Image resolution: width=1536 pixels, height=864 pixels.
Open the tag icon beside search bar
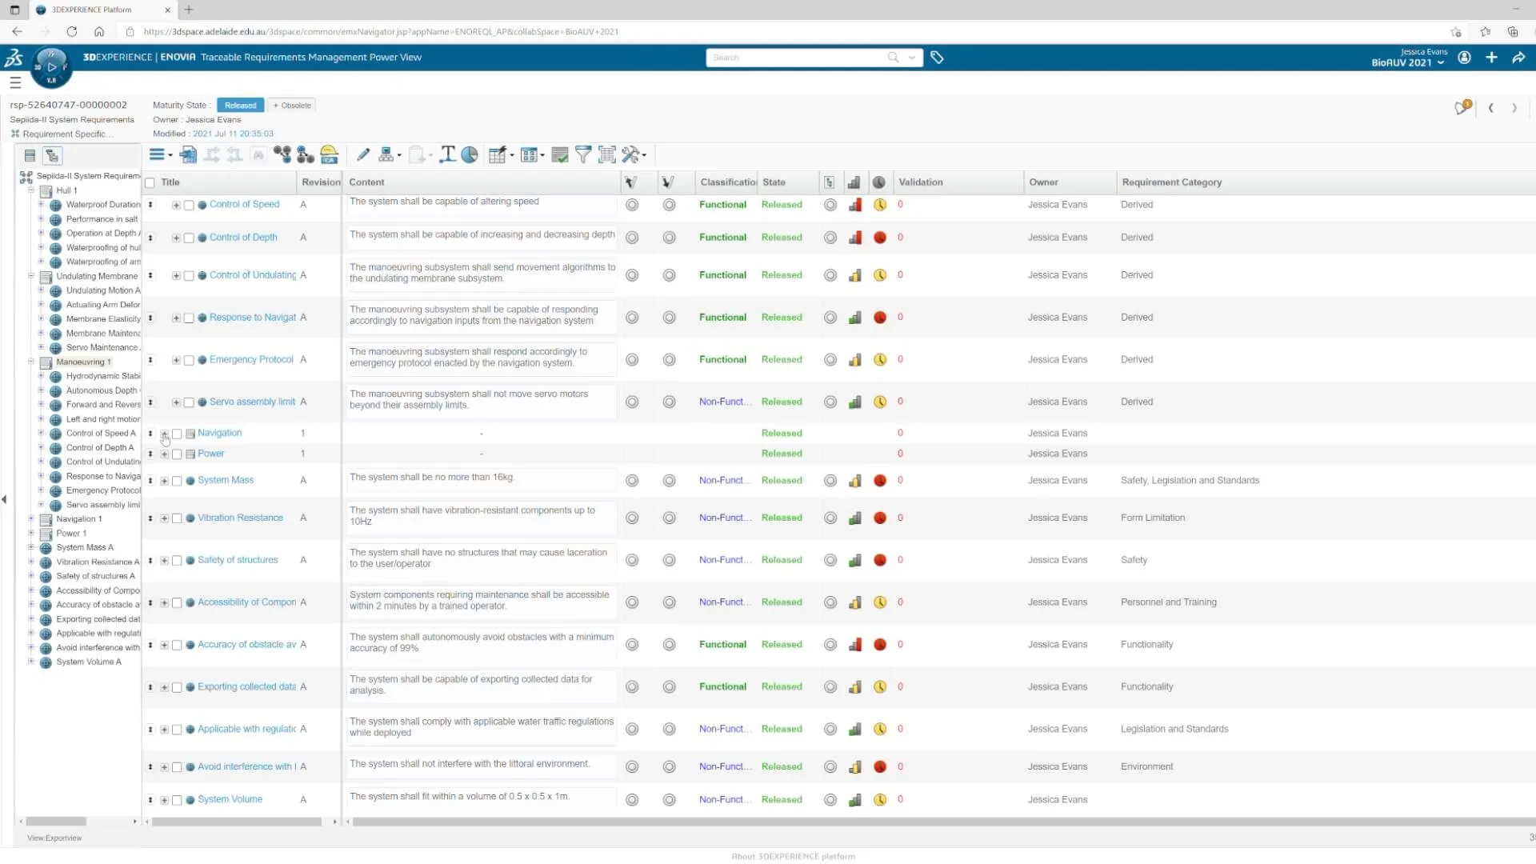click(937, 58)
